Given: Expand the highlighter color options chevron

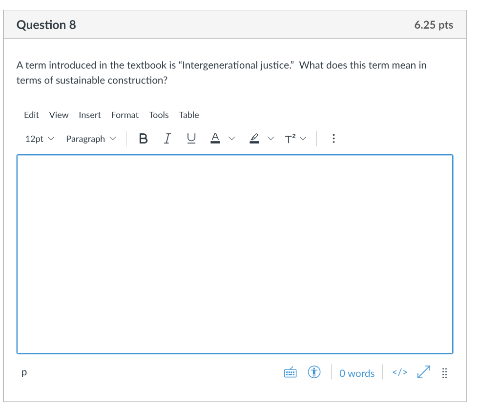Looking at the screenshot, I should point(271,139).
